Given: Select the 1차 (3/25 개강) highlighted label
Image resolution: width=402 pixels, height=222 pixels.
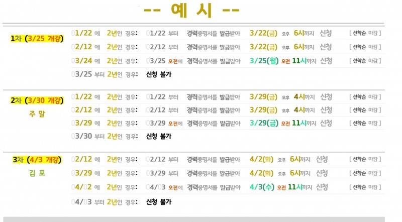Looking at the screenshot, I should (x=37, y=39).
